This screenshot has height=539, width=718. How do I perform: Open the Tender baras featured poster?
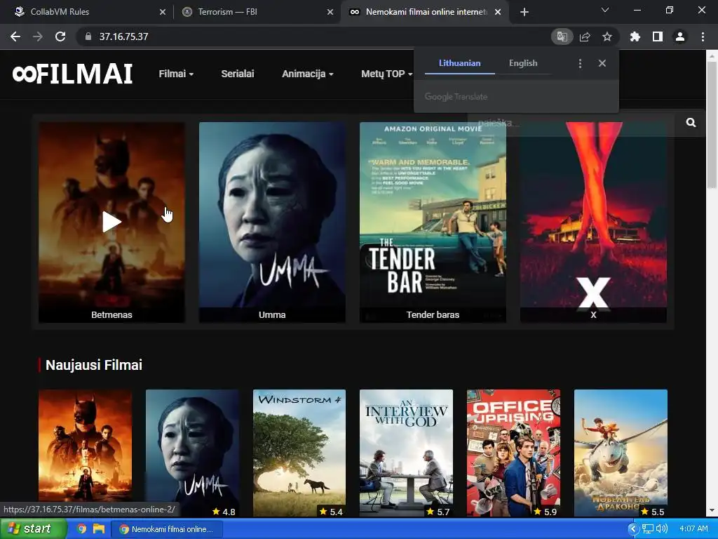(x=433, y=222)
